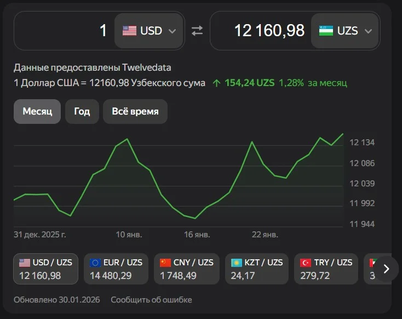Click the chart peak near 10 янв.
Screen dimensions: 402x319
click(128, 139)
